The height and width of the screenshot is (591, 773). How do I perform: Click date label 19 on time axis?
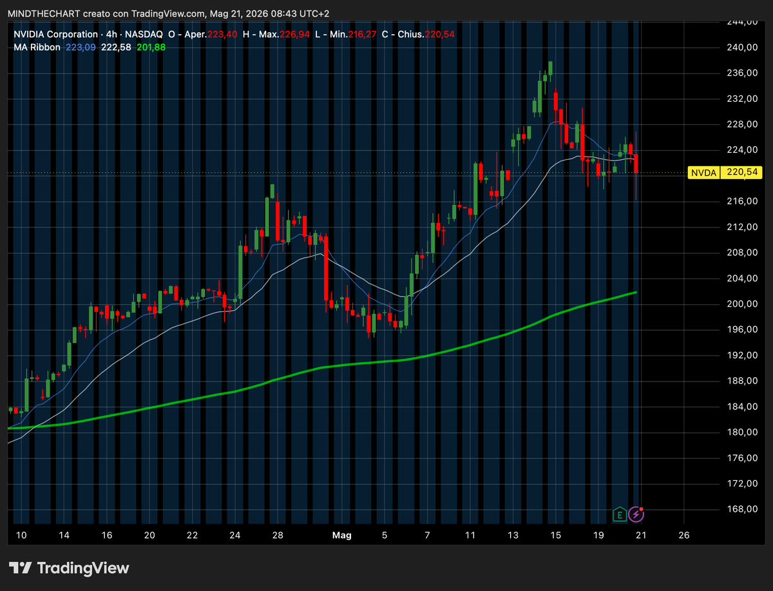(x=598, y=536)
